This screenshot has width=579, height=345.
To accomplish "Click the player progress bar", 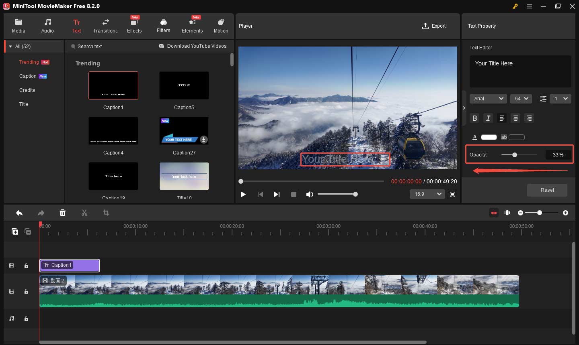I will [x=312, y=181].
